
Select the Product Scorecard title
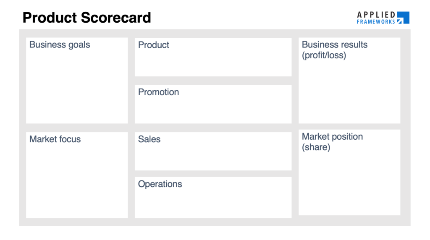pos(87,18)
